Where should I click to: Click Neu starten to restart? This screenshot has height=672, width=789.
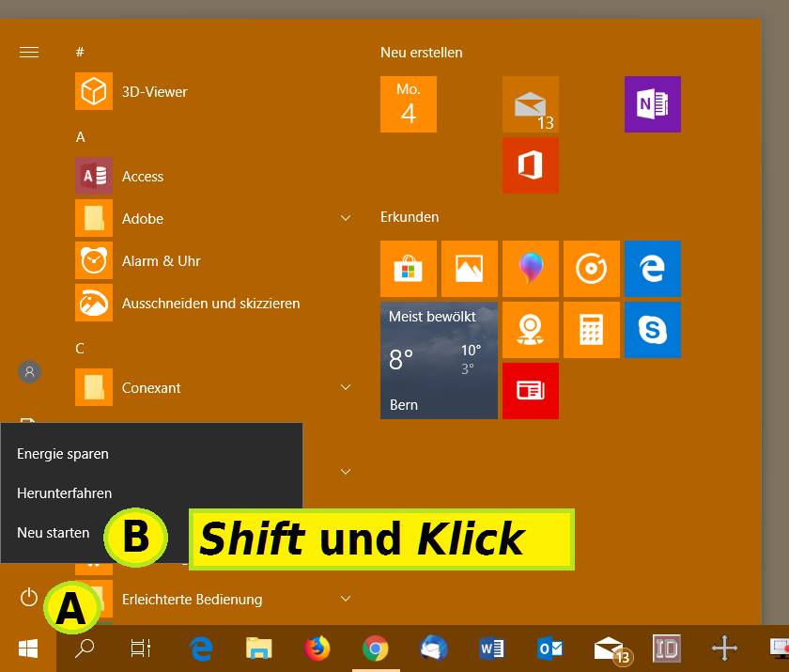pyautogui.click(x=53, y=532)
